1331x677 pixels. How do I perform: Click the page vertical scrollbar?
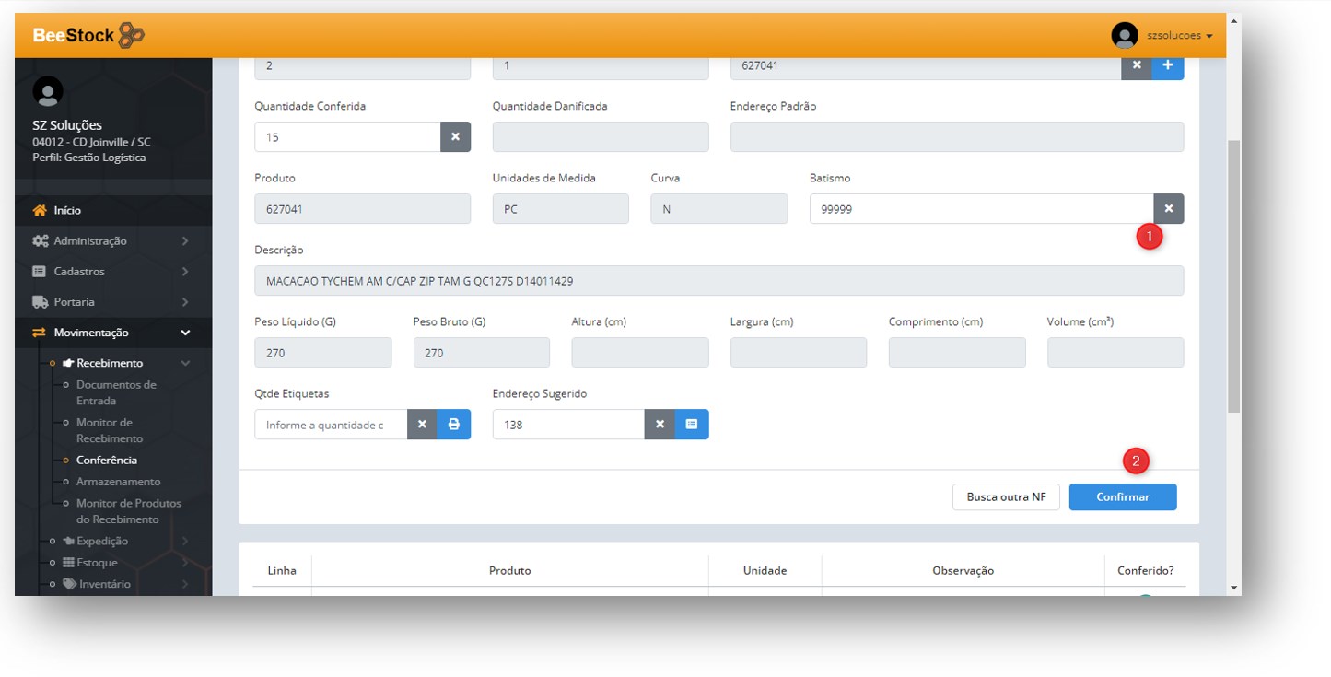[1234, 276]
